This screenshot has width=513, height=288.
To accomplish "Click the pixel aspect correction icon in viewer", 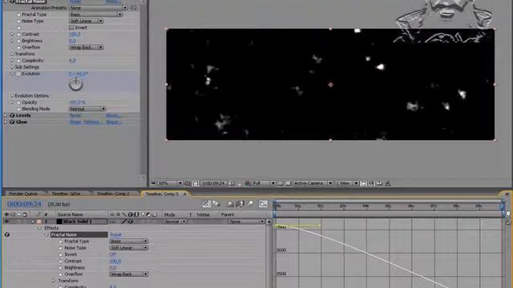I will coord(364,183).
